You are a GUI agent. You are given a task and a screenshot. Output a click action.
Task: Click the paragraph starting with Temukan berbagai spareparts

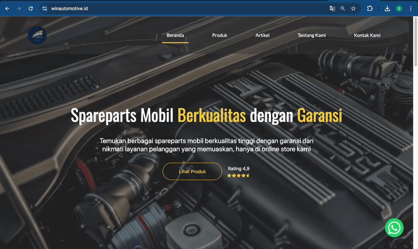pyautogui.click(x=206, y=145)
